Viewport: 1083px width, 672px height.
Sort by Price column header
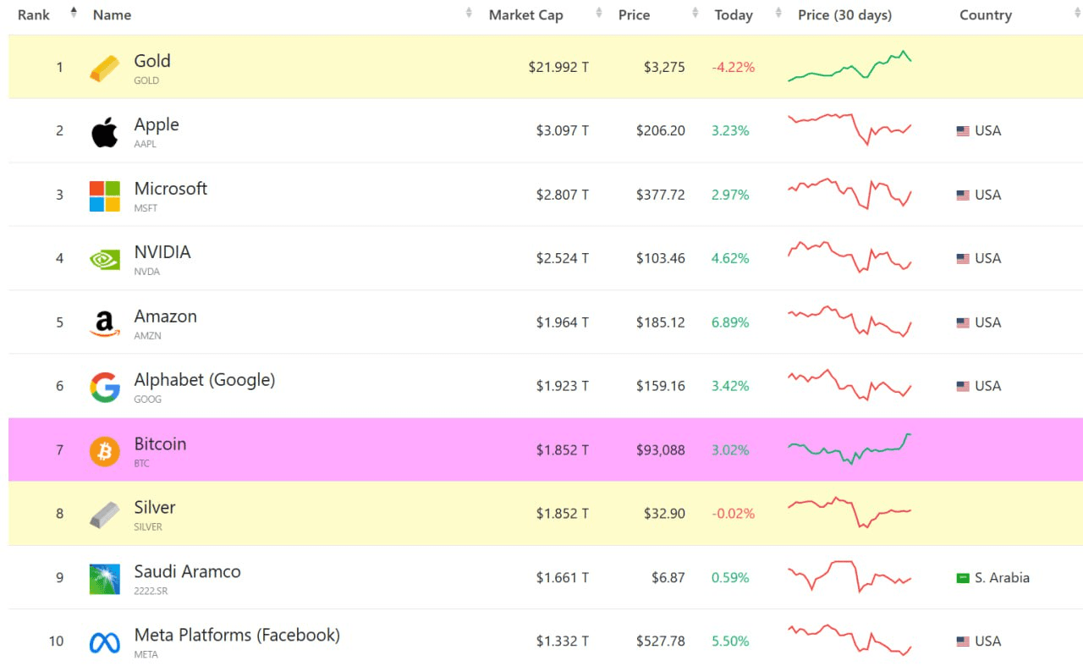[634, 15]
